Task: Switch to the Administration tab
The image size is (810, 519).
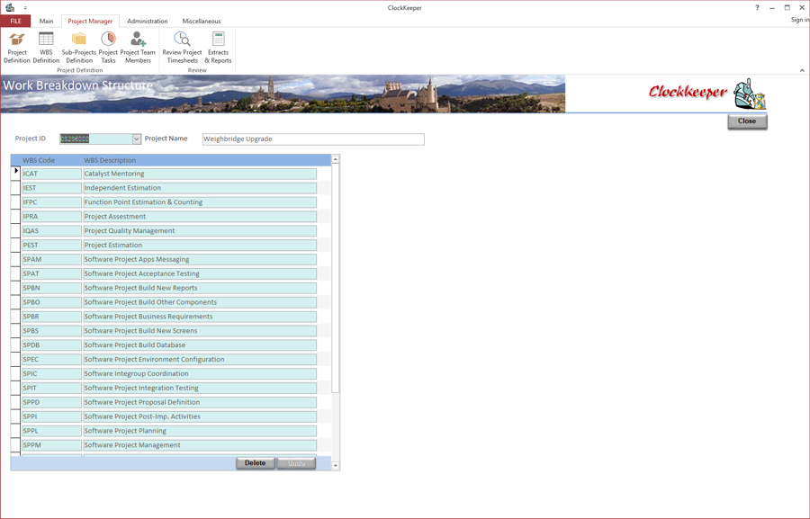Action: [x=148, y=22]
